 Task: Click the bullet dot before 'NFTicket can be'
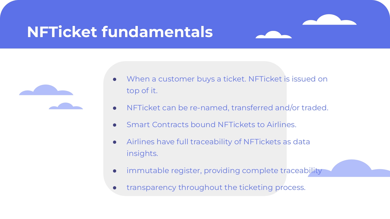(x=115, y=108)
